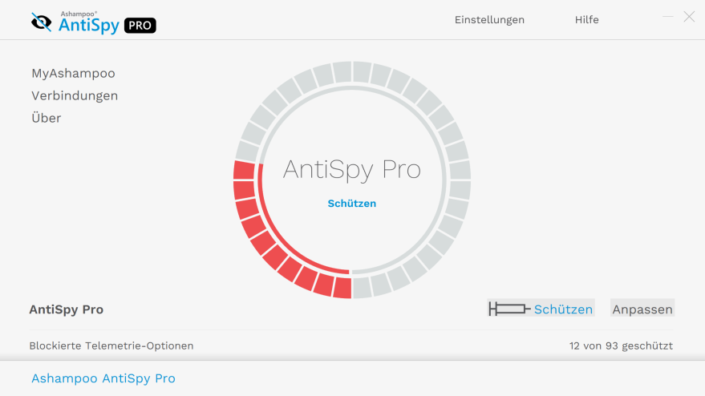Click the bold AntiSpy Pro section heading
The height and width of the screenshot is (396, 705).
click(67, 309)
